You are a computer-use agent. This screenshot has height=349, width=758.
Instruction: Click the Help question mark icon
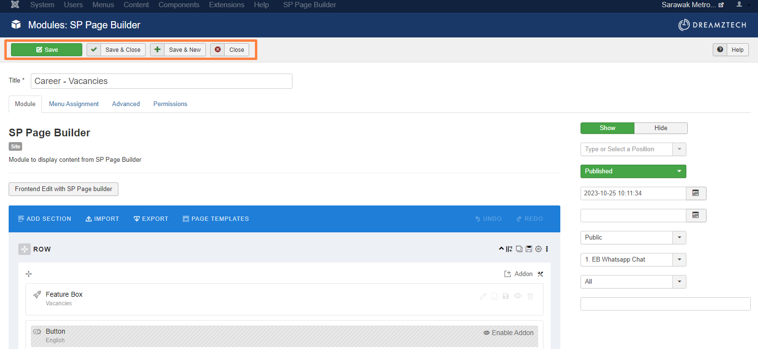point(720,49)
